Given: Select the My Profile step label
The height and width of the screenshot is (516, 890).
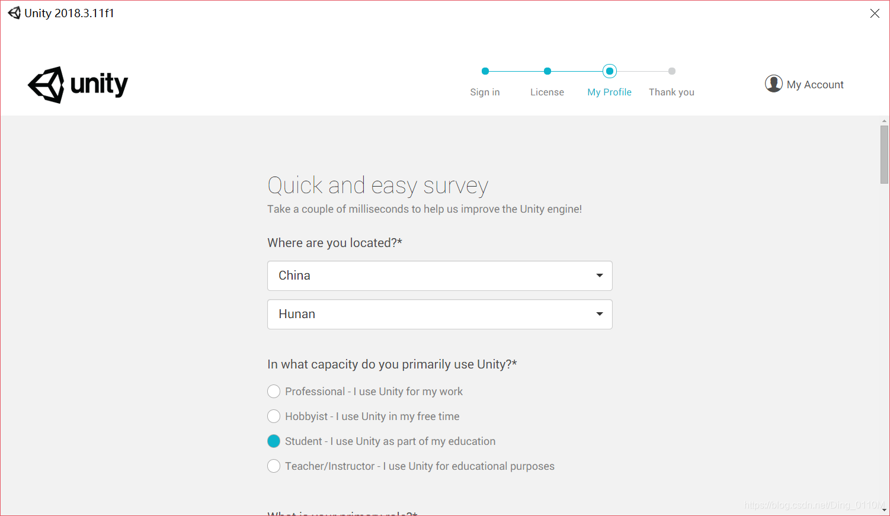Looking at the screenshot, I should (x=609, y=92).
